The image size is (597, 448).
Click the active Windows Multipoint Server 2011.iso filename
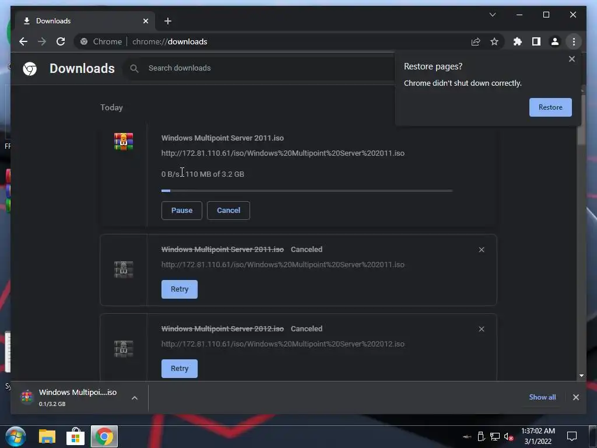pos(222,138)
